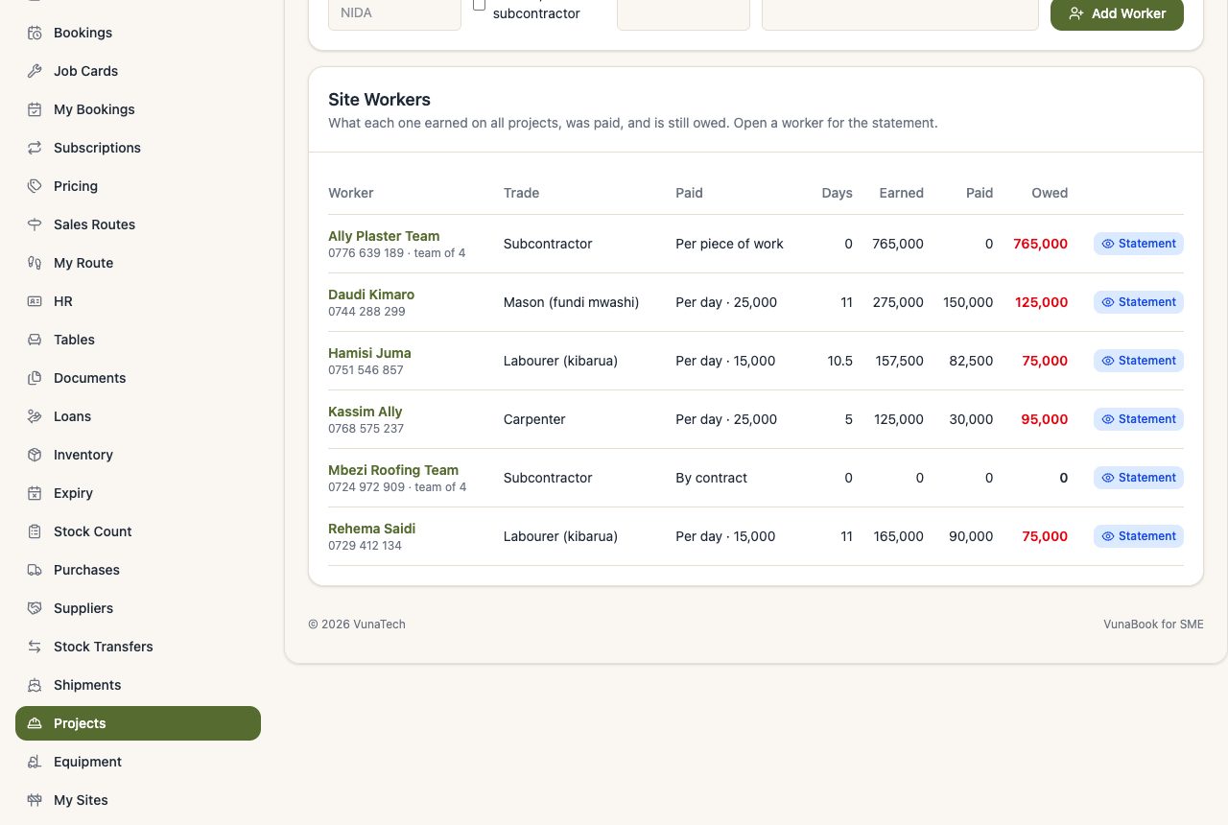Open the Inventory menu item

[138, 455]
